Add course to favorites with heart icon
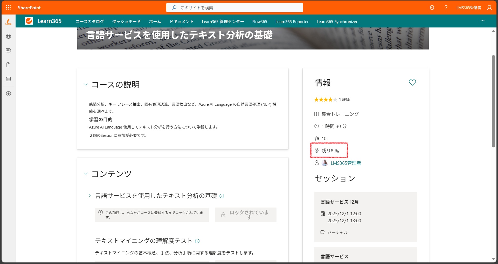The height and width of the screenshot is (264, 498). point(412,82)
